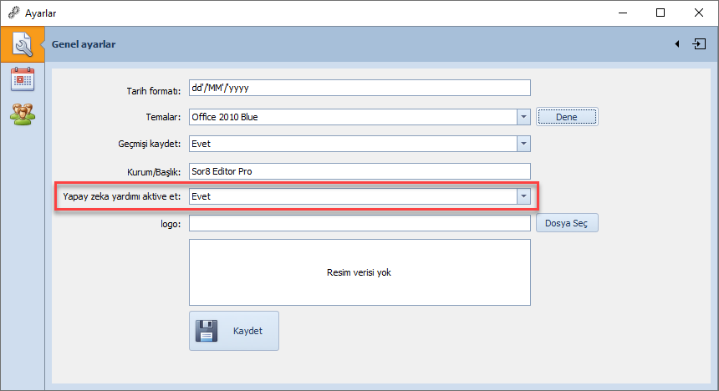
Task: Close the Ayarlar window
Action: [x=699, y=13]
